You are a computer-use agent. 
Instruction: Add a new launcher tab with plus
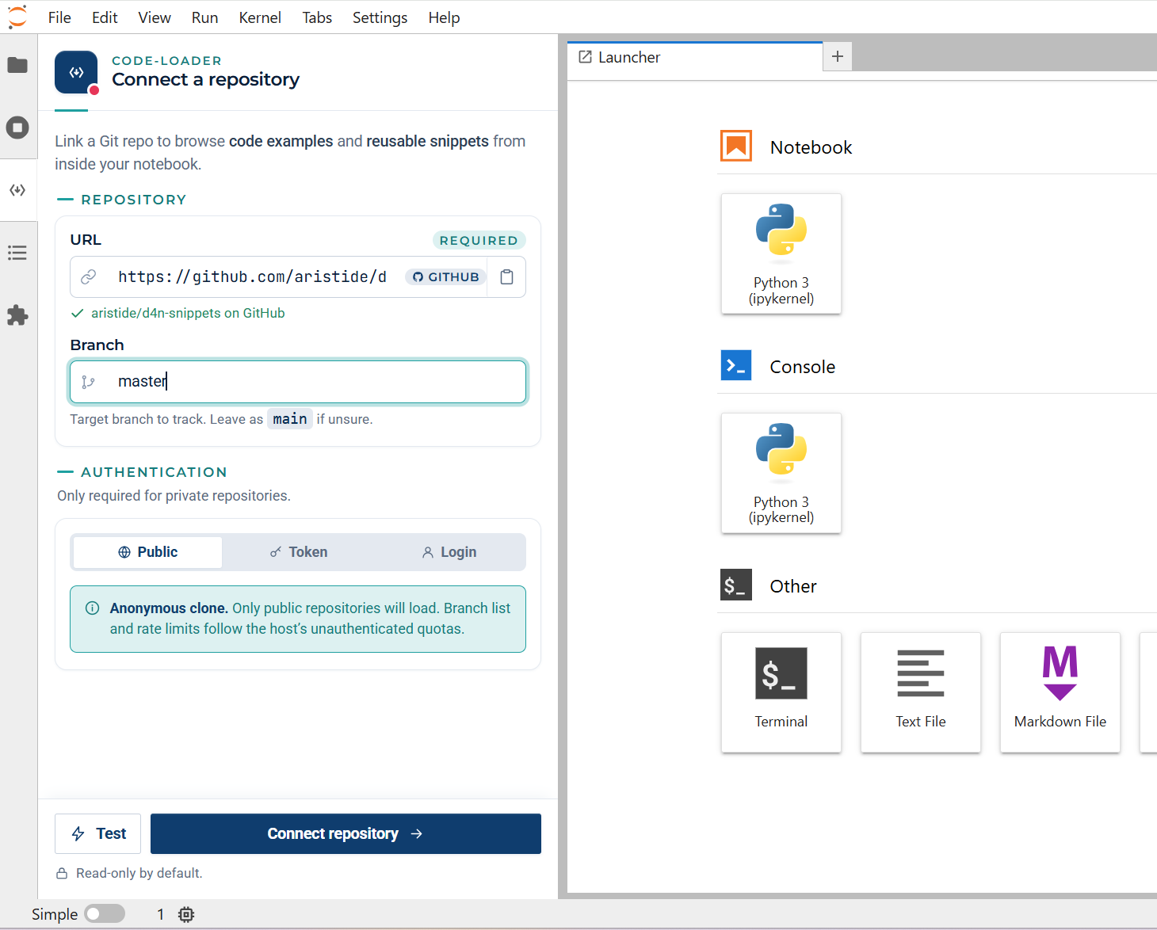[x=838, y=56]
